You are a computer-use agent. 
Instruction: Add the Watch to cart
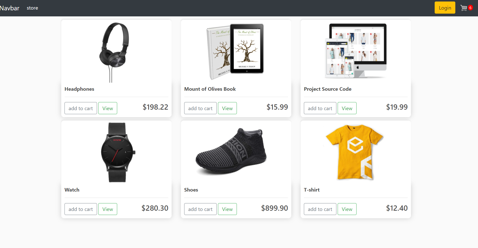[81, 209]
